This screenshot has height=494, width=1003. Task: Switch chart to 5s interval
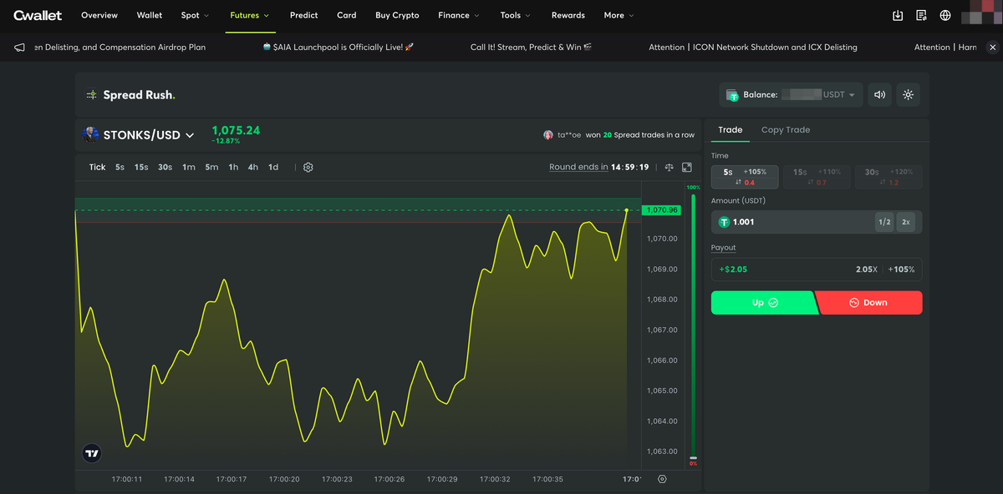[120, 167]
